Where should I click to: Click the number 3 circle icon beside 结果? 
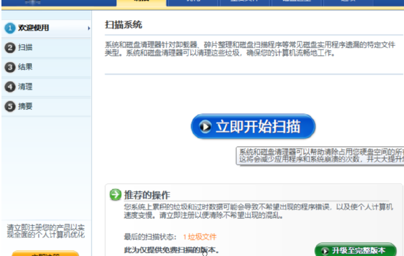[10, 68]
